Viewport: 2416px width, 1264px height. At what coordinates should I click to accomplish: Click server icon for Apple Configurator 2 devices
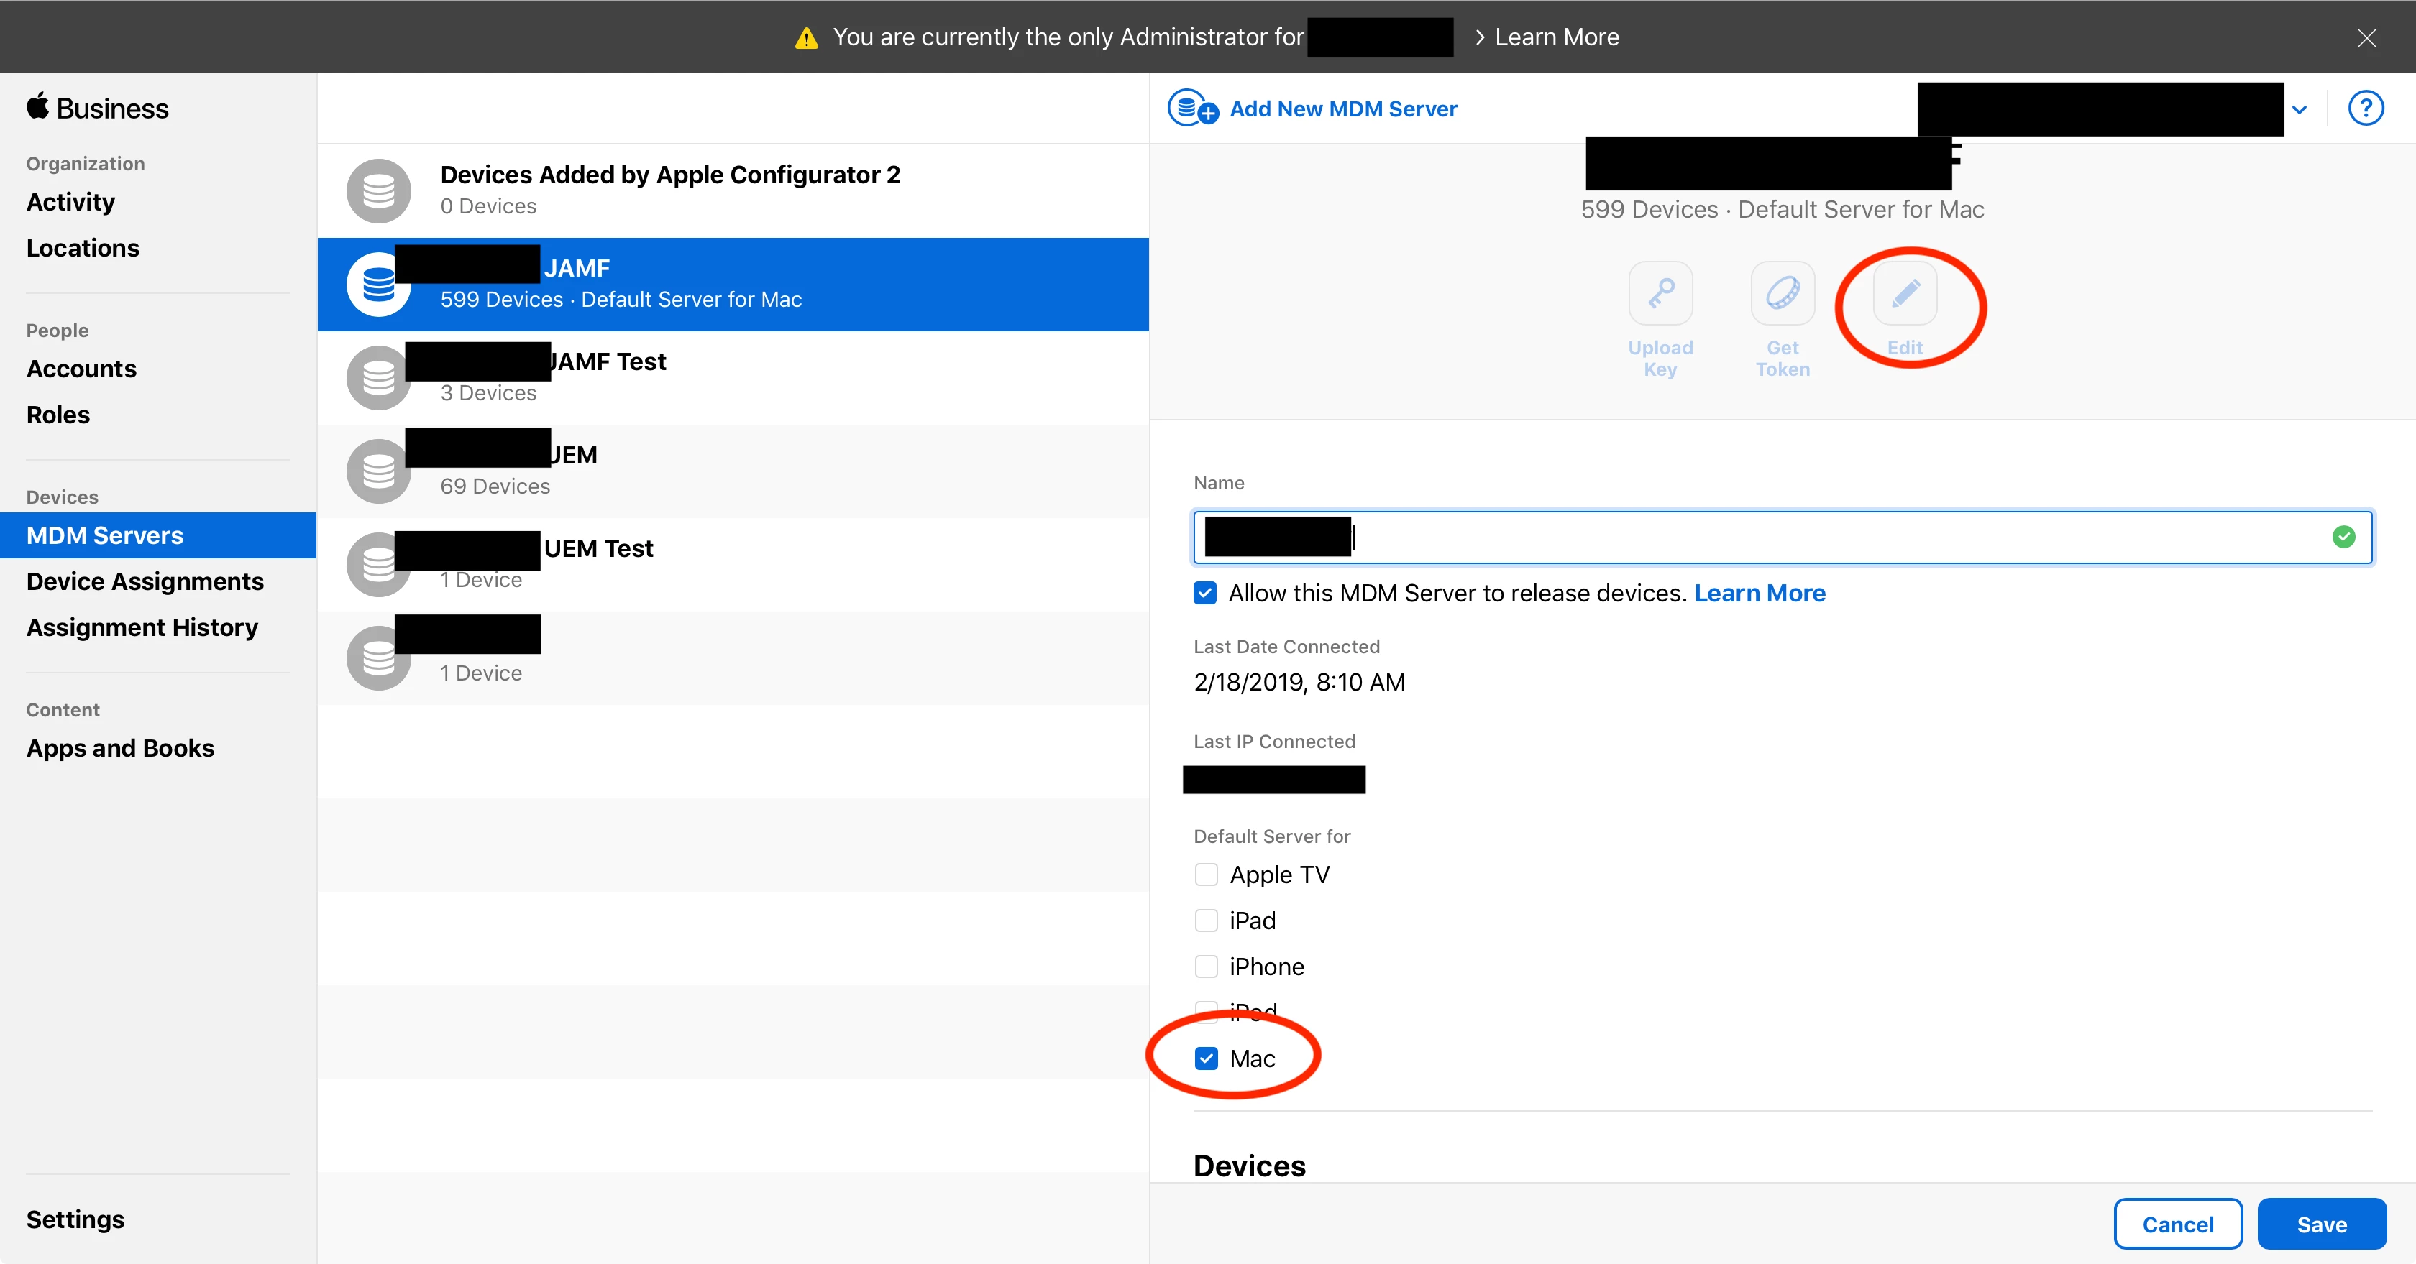click(x=379, y=190)
